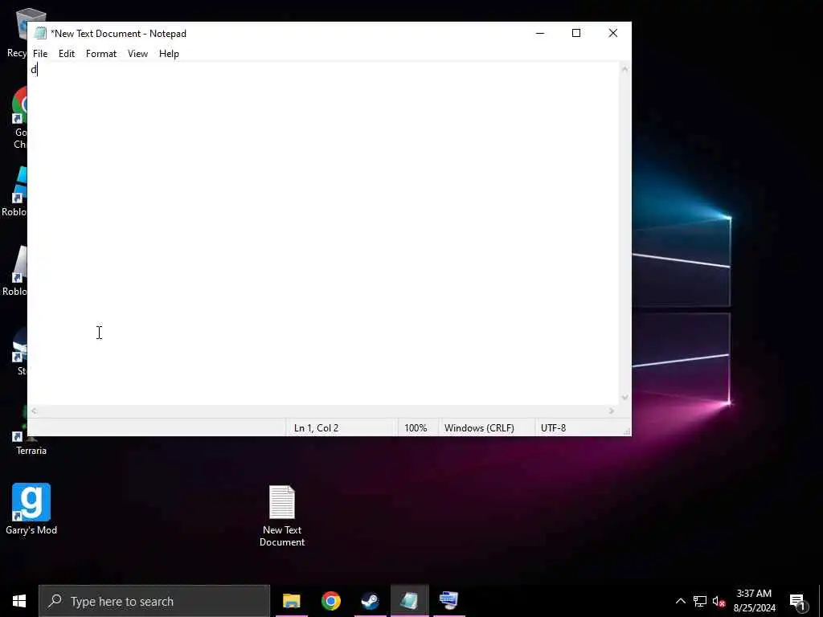Open the Action Center notifications icon

(x=798, y=602)
